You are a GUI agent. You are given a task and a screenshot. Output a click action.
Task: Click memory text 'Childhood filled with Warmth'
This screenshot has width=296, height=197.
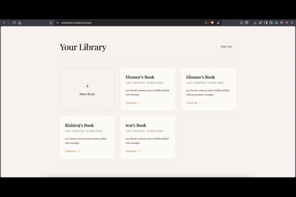147,92
